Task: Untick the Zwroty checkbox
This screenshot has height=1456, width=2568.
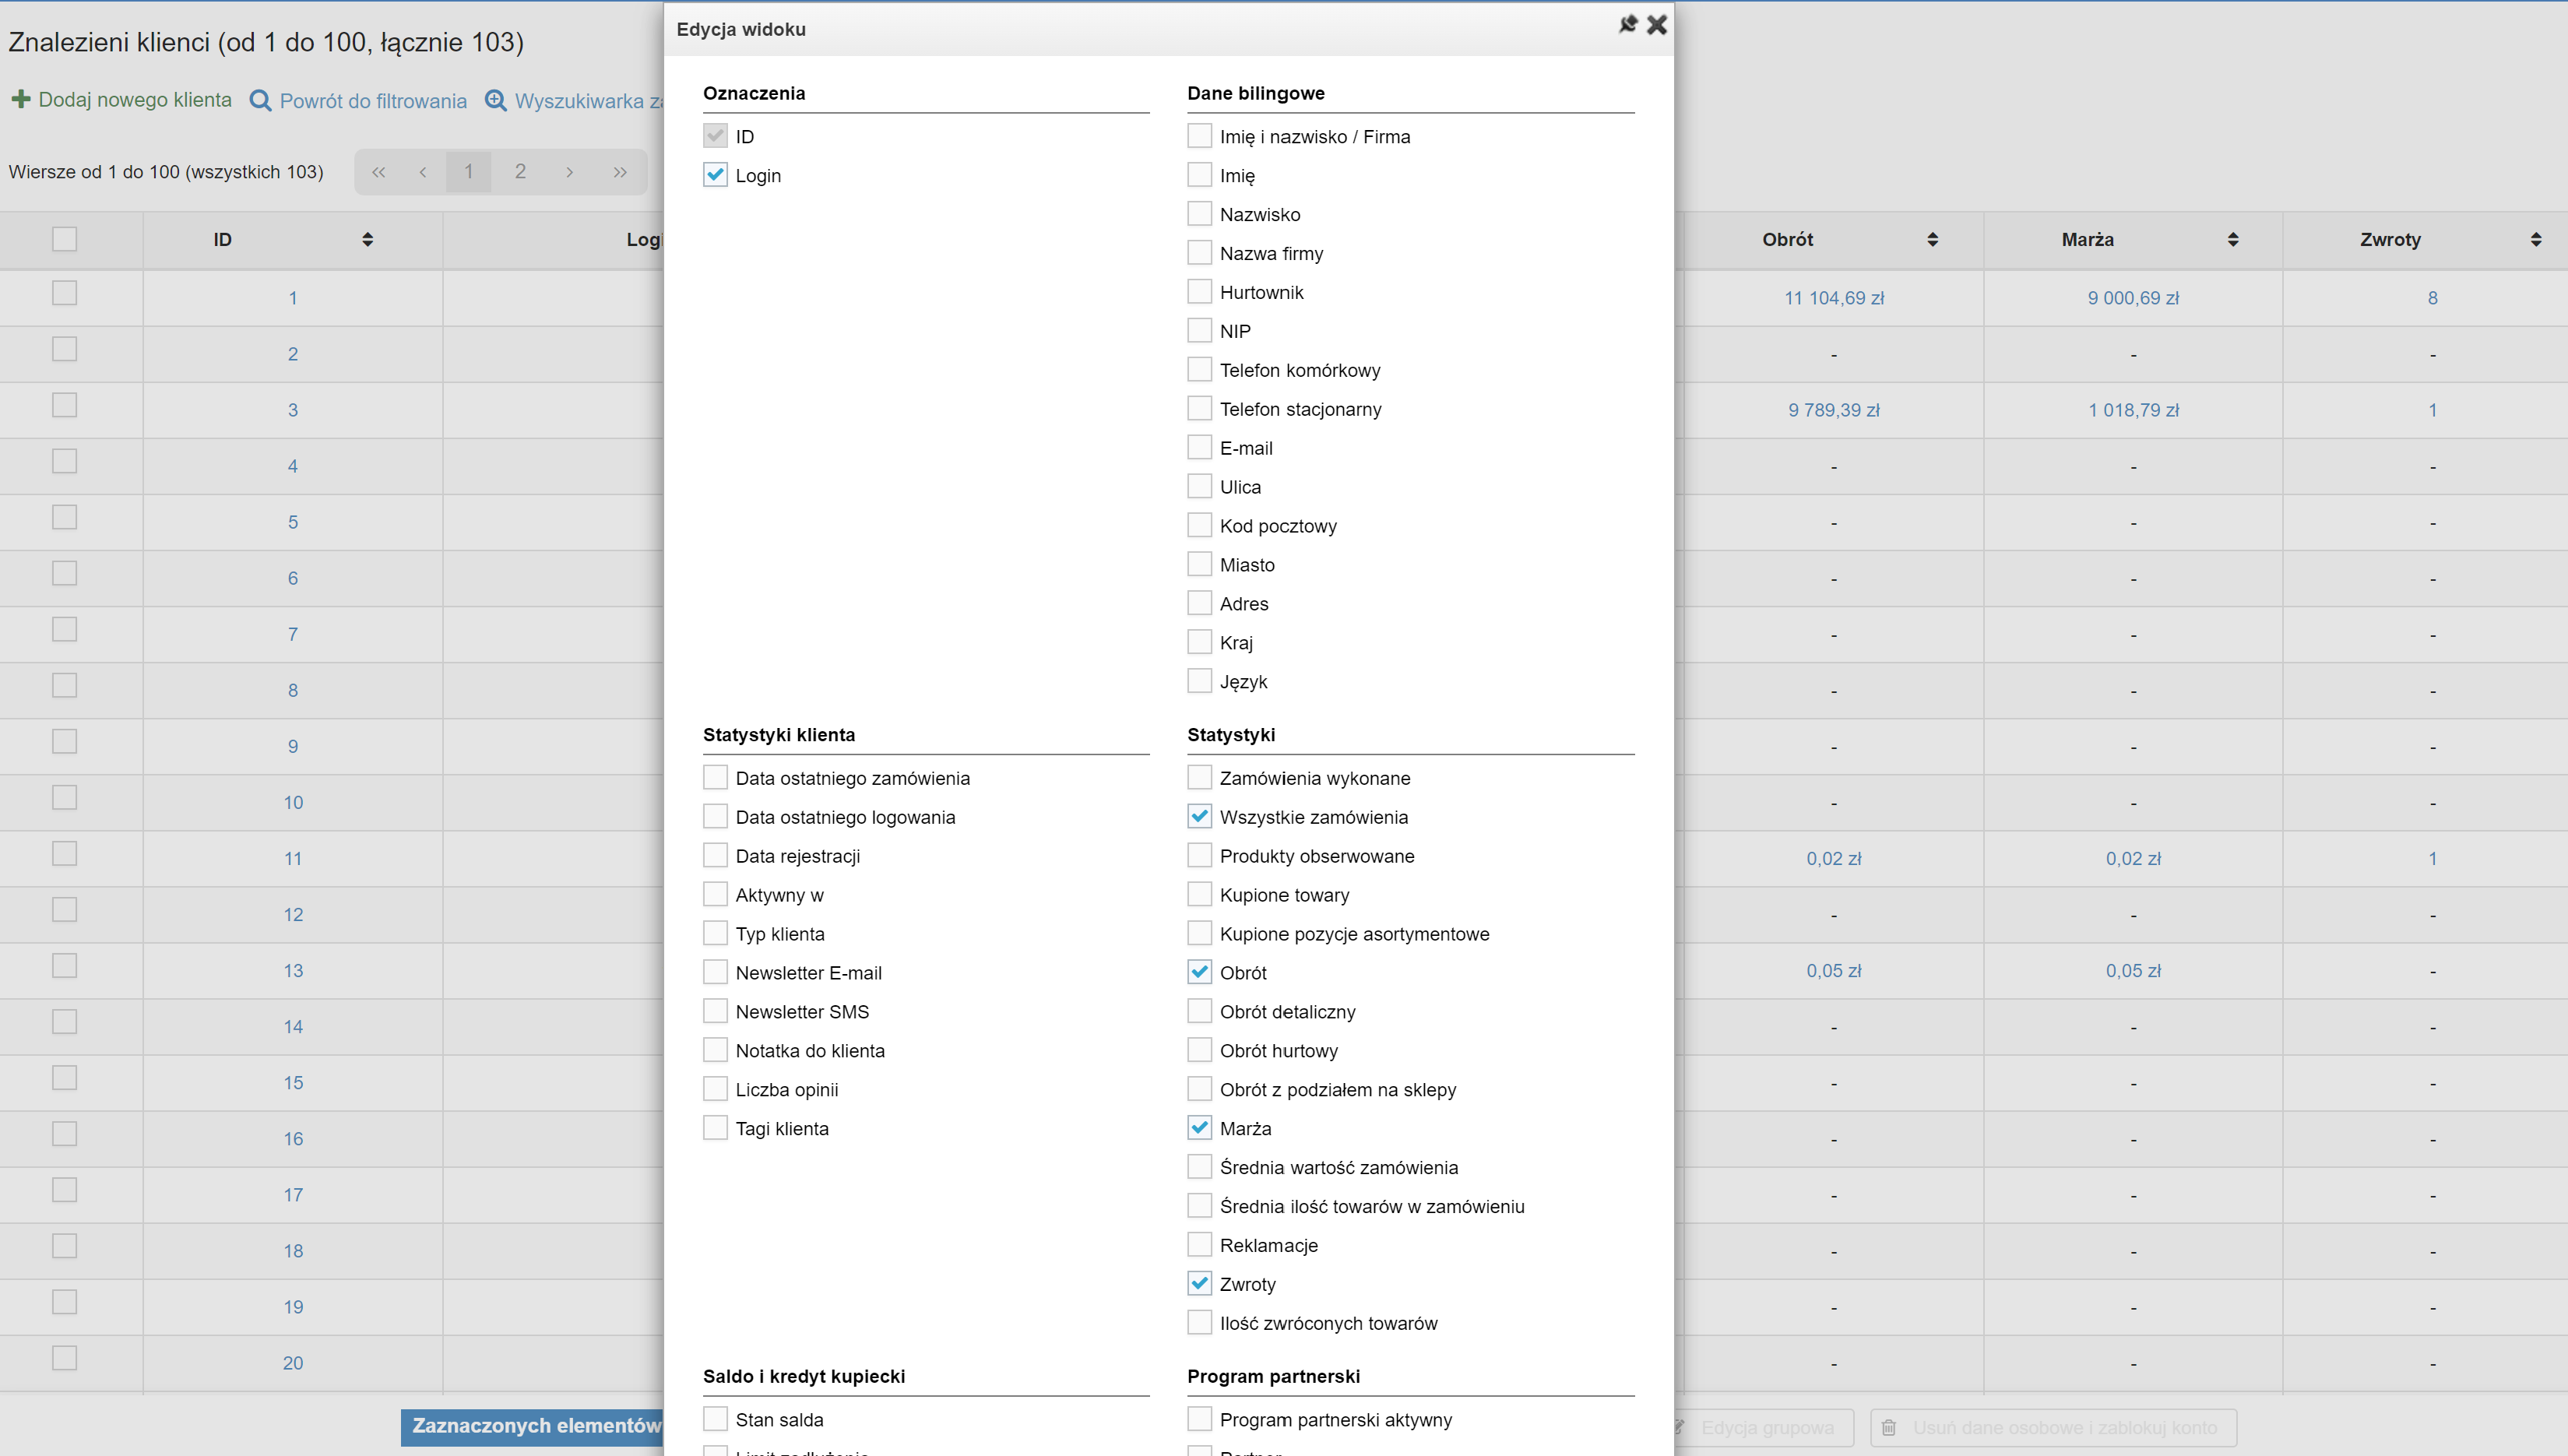Action: (x=1199, y=1283)
